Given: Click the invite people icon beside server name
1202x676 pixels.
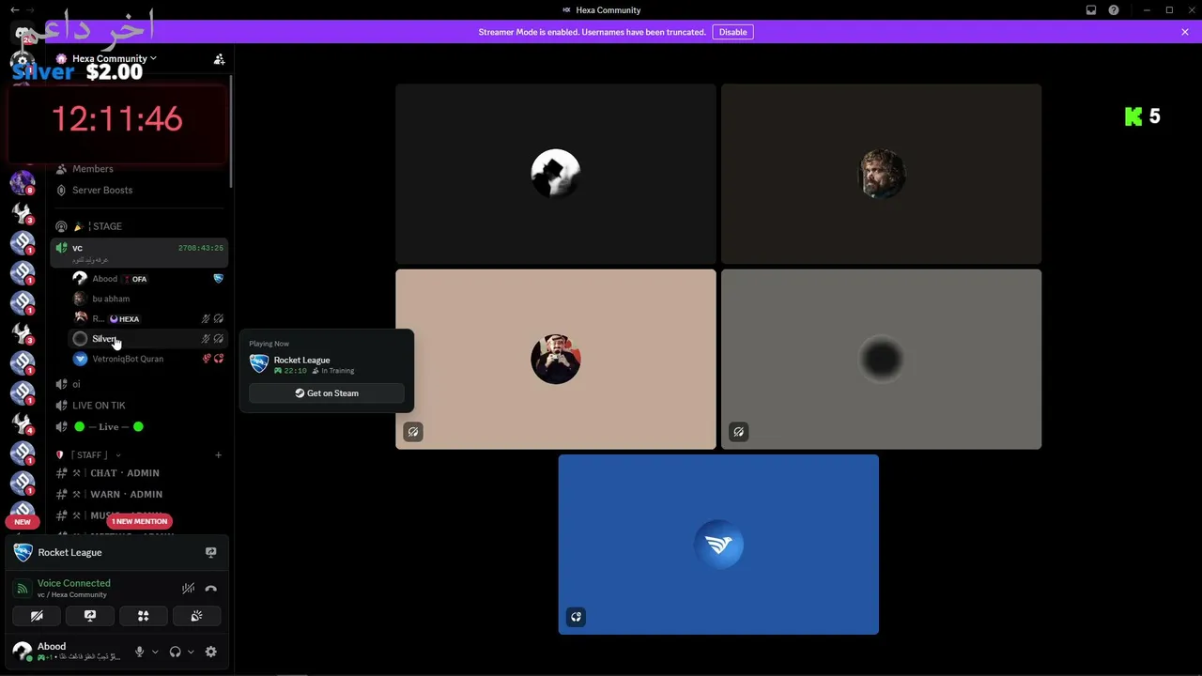Looking at the screenshot, I should click(x=219, y=58).
